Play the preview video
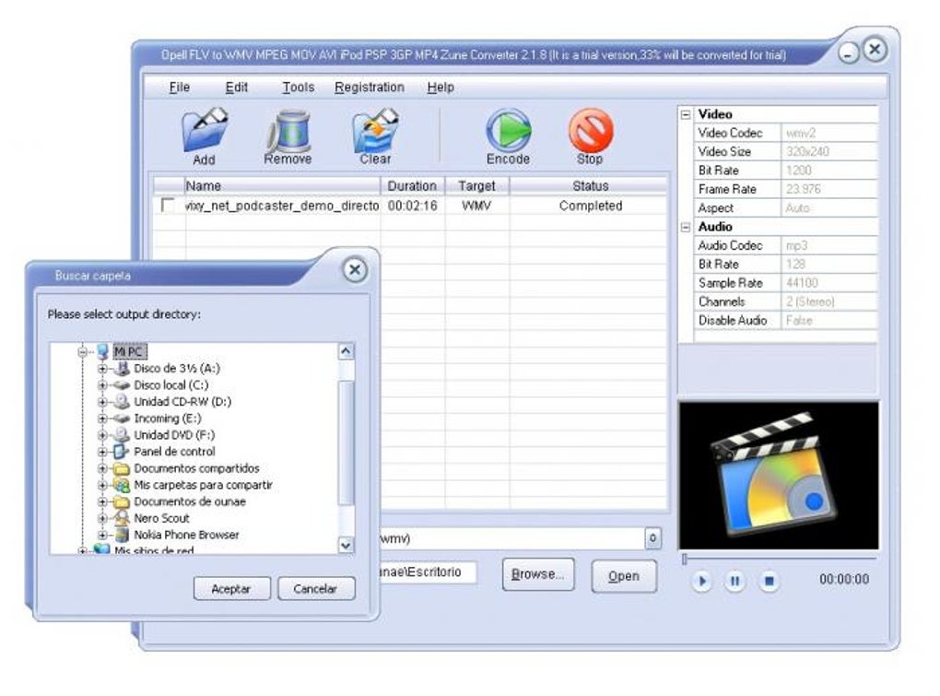The width and height of the screenshot is (940, 696). (x=702, y=581)
